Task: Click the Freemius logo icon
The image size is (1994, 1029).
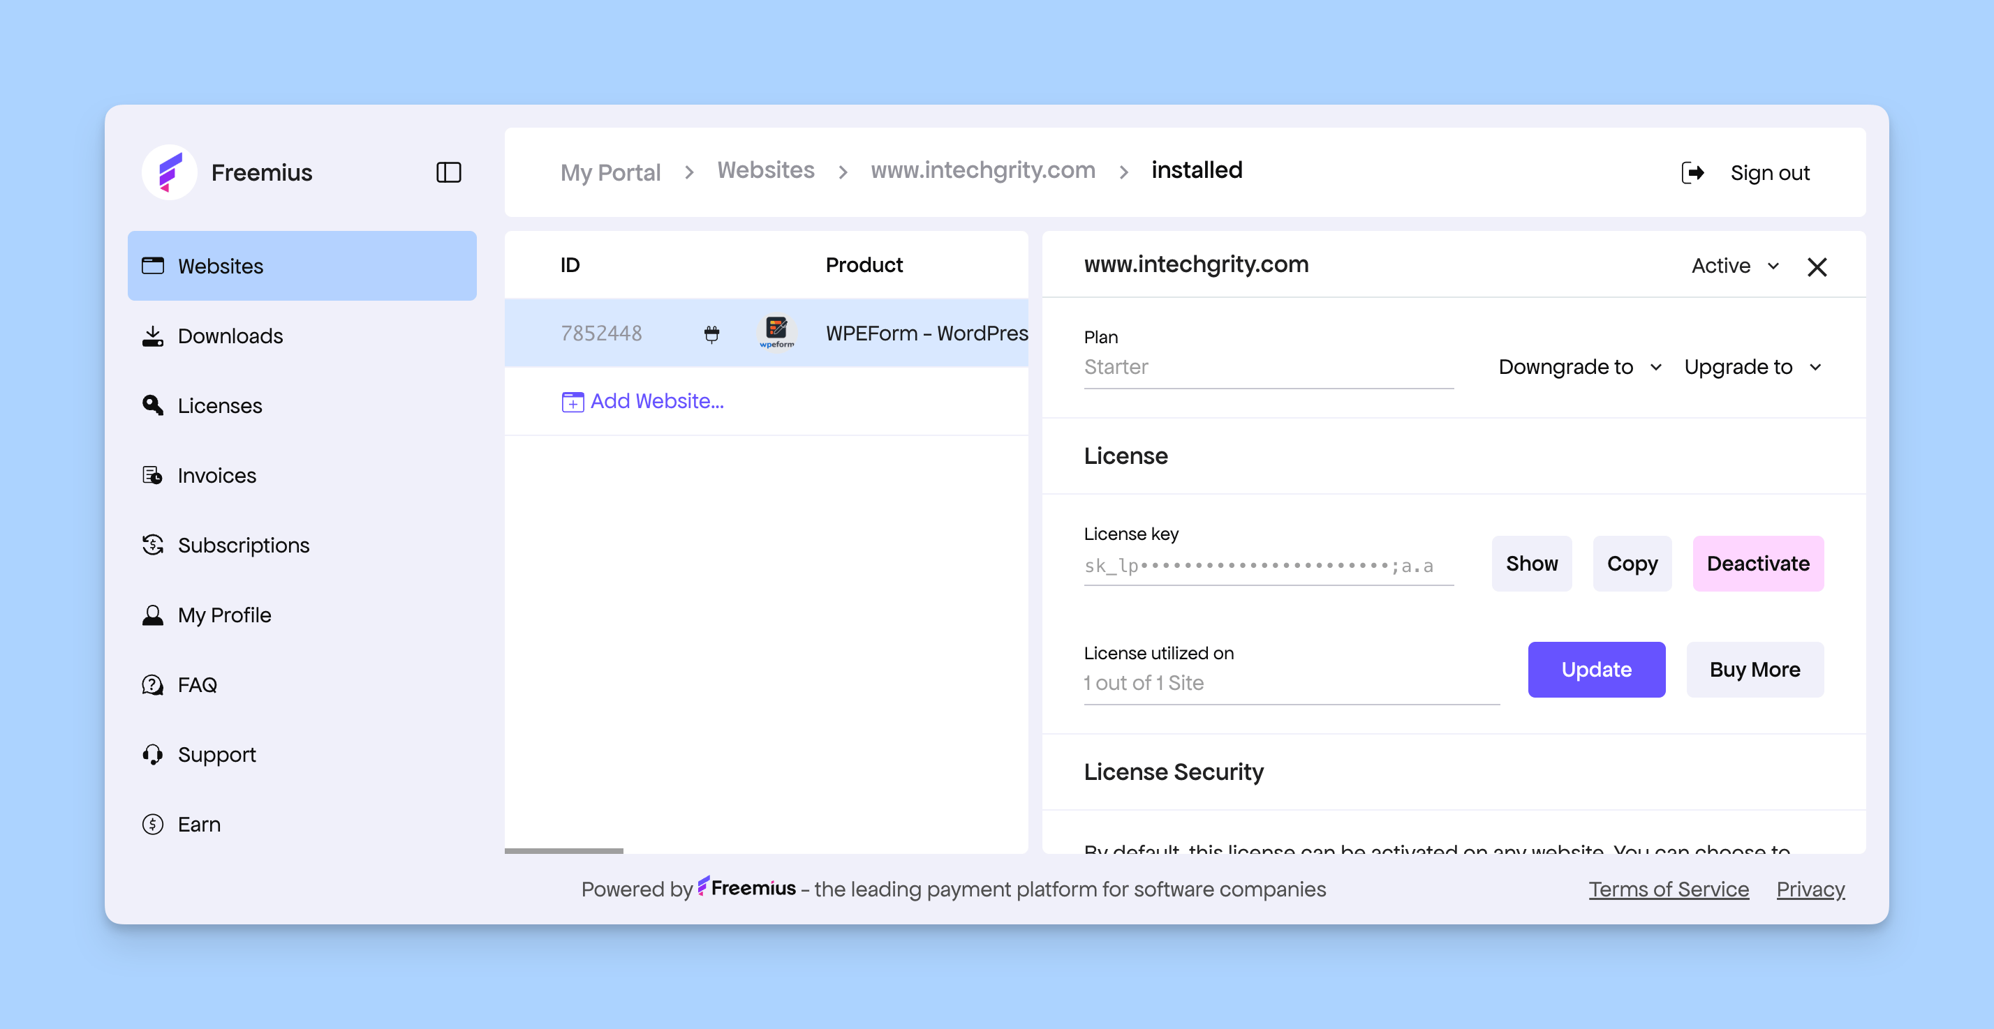Action: [x=170, y=172]
